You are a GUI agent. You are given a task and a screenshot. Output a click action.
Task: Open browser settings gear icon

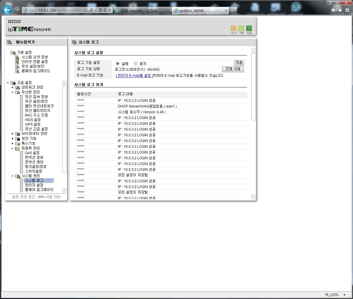[x=347, y=10]
